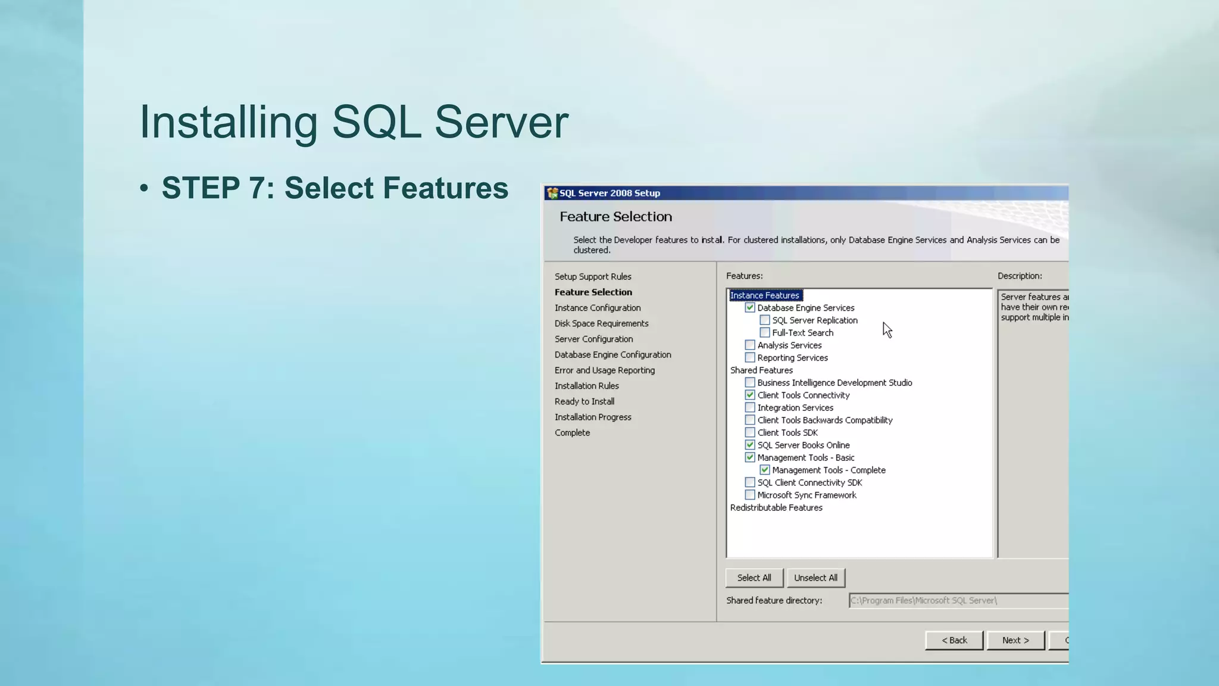
Task: Toggle the Management Tools - Basic checkbox
Action: click(x=750, y=458)
